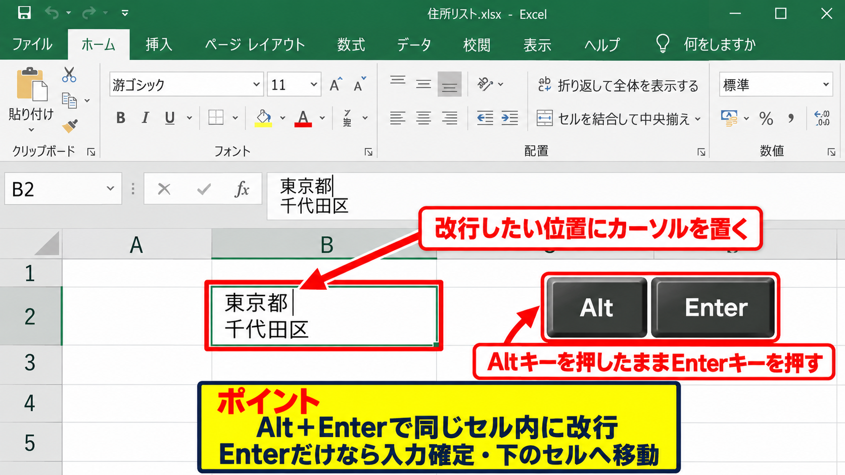Toggle underline formatting U
The image size is (845, 475).
[x=170, y=118]
